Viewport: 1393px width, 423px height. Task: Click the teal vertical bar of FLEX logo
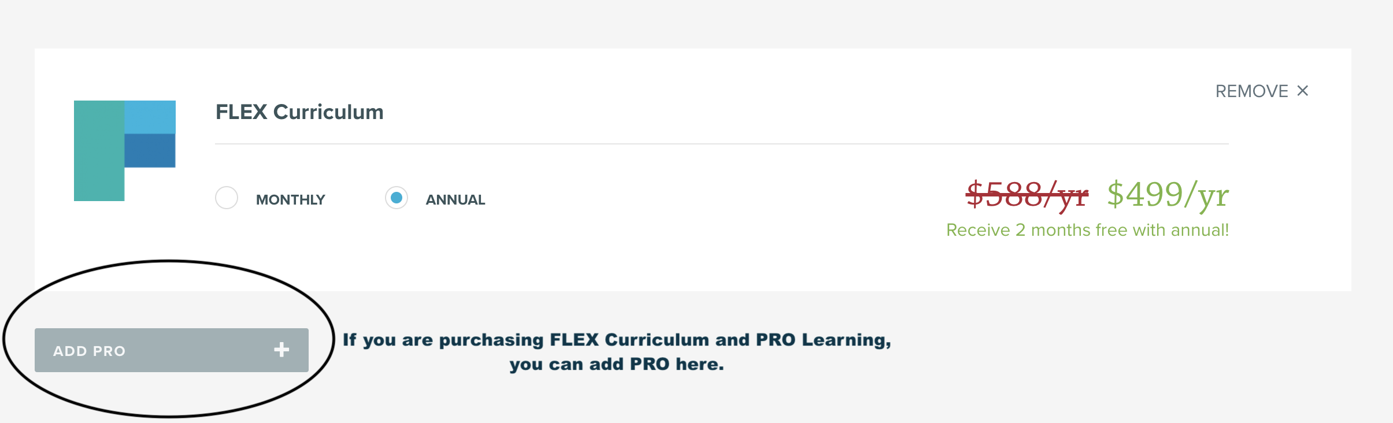(x=99, y=151)
